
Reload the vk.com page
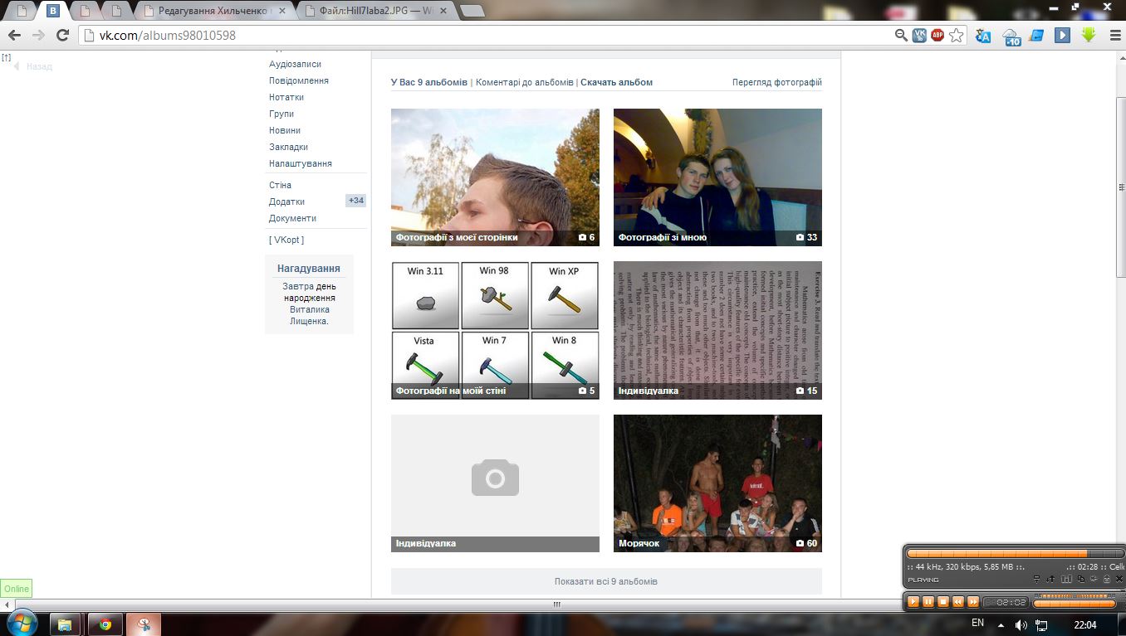[62, 35]
